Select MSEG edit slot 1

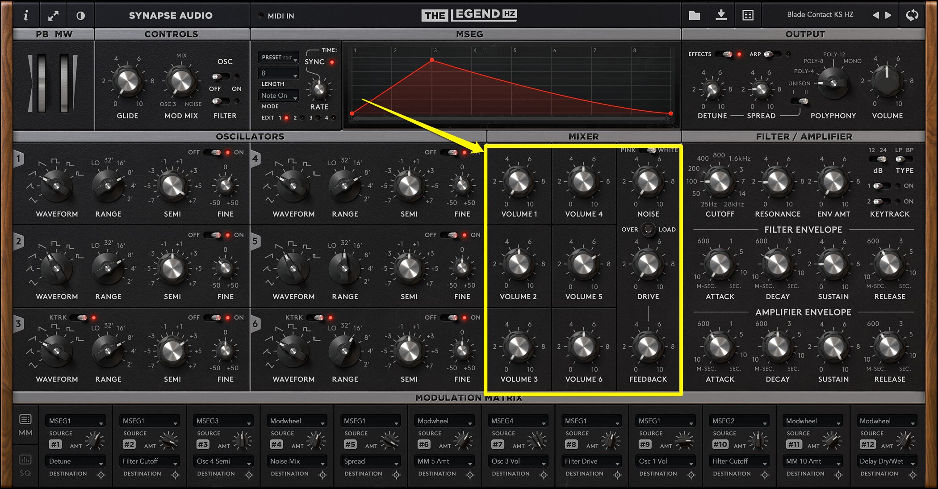(x=287, y=118)
